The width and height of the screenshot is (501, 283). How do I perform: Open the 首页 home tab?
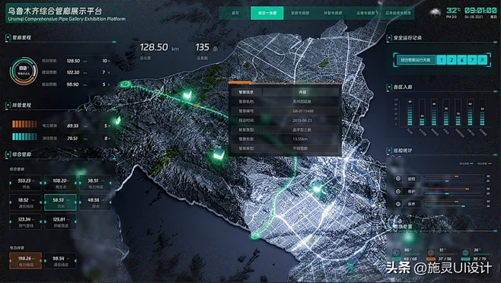coord(235,13)
